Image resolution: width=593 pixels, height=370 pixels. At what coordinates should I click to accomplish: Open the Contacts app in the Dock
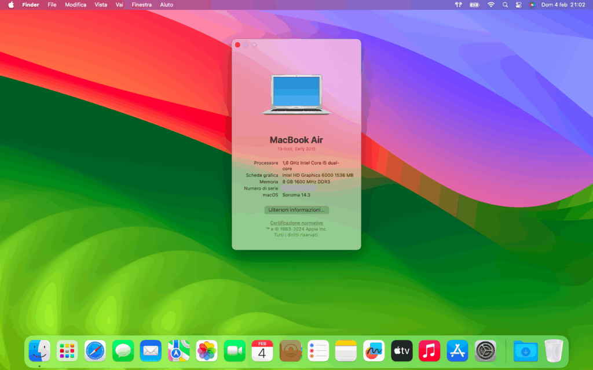[290, 351]
